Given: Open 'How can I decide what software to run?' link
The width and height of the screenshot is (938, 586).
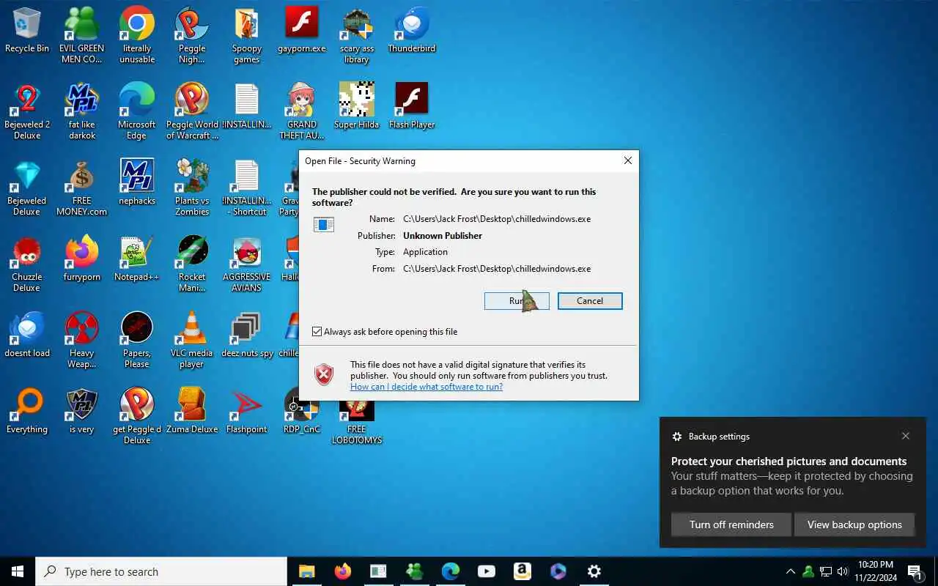Looking at the screenshot, I should (x=426, y=387).
